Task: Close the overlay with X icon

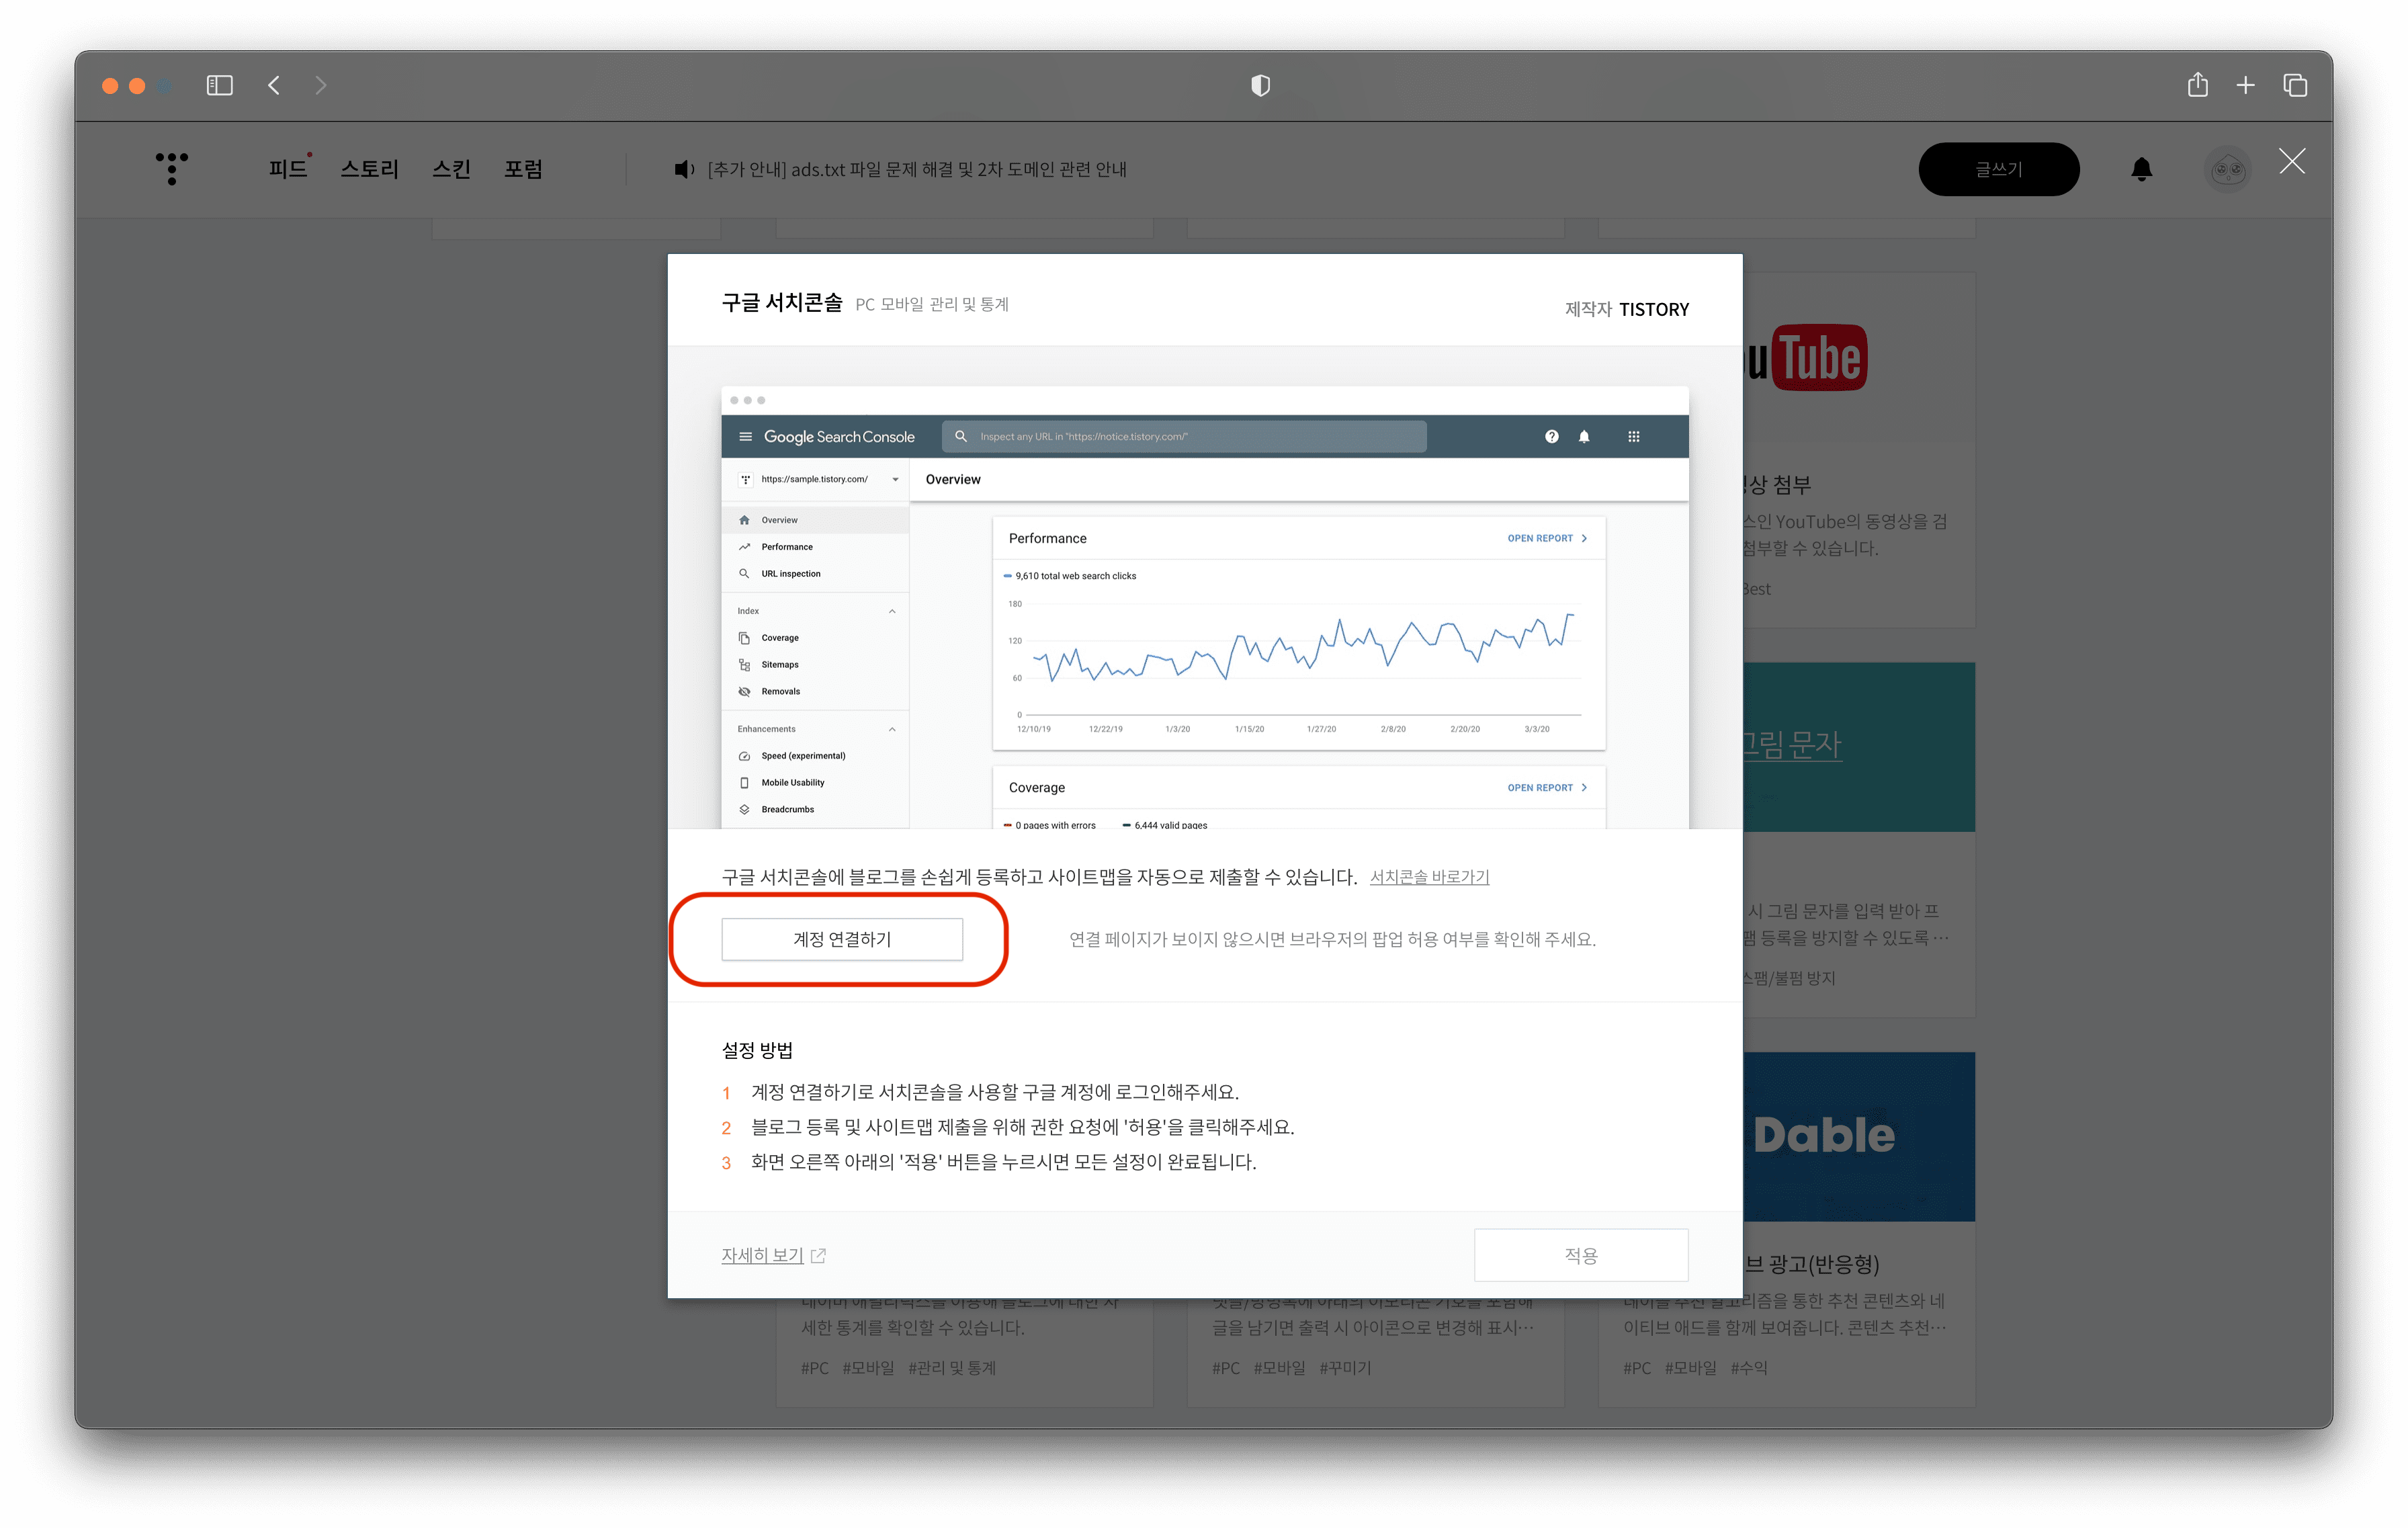Action: pyautogui.click(x=2292, y=161)
